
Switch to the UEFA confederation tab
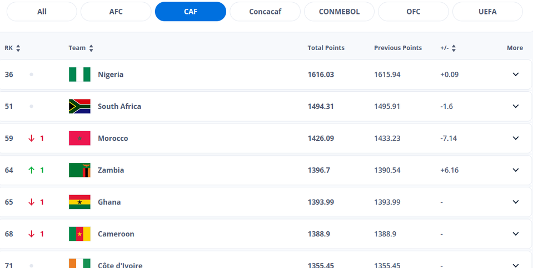point(487,12)
